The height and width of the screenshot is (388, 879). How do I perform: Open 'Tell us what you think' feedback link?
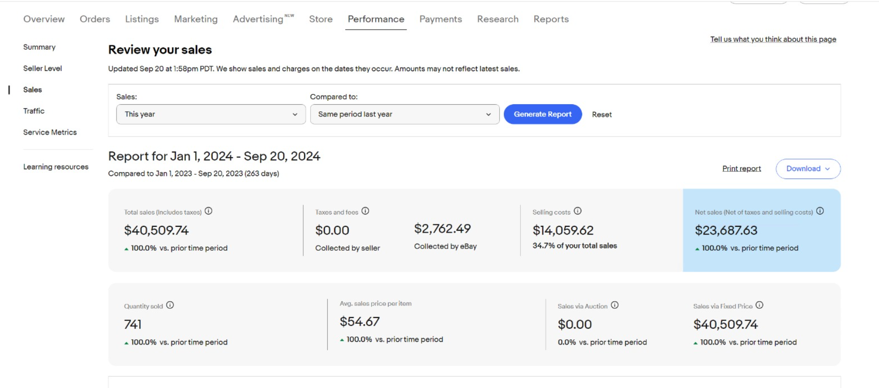pyautogui.click(x=773, y=40)
